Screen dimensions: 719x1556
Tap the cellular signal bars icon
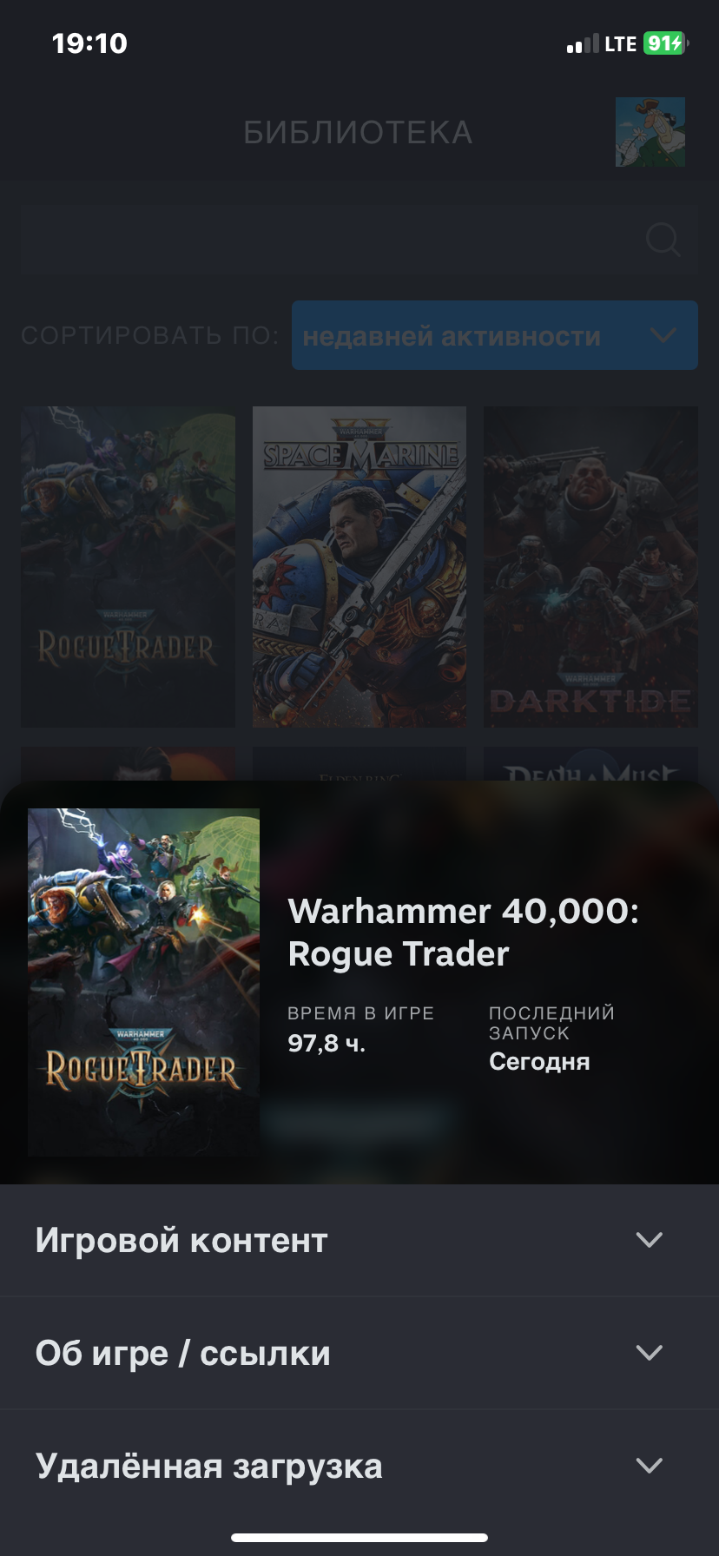pyautogui.click(x=583, y=44)
